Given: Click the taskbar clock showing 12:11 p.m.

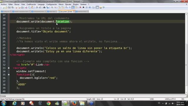Looking at the screenshot, I should (x=180, y=103).
